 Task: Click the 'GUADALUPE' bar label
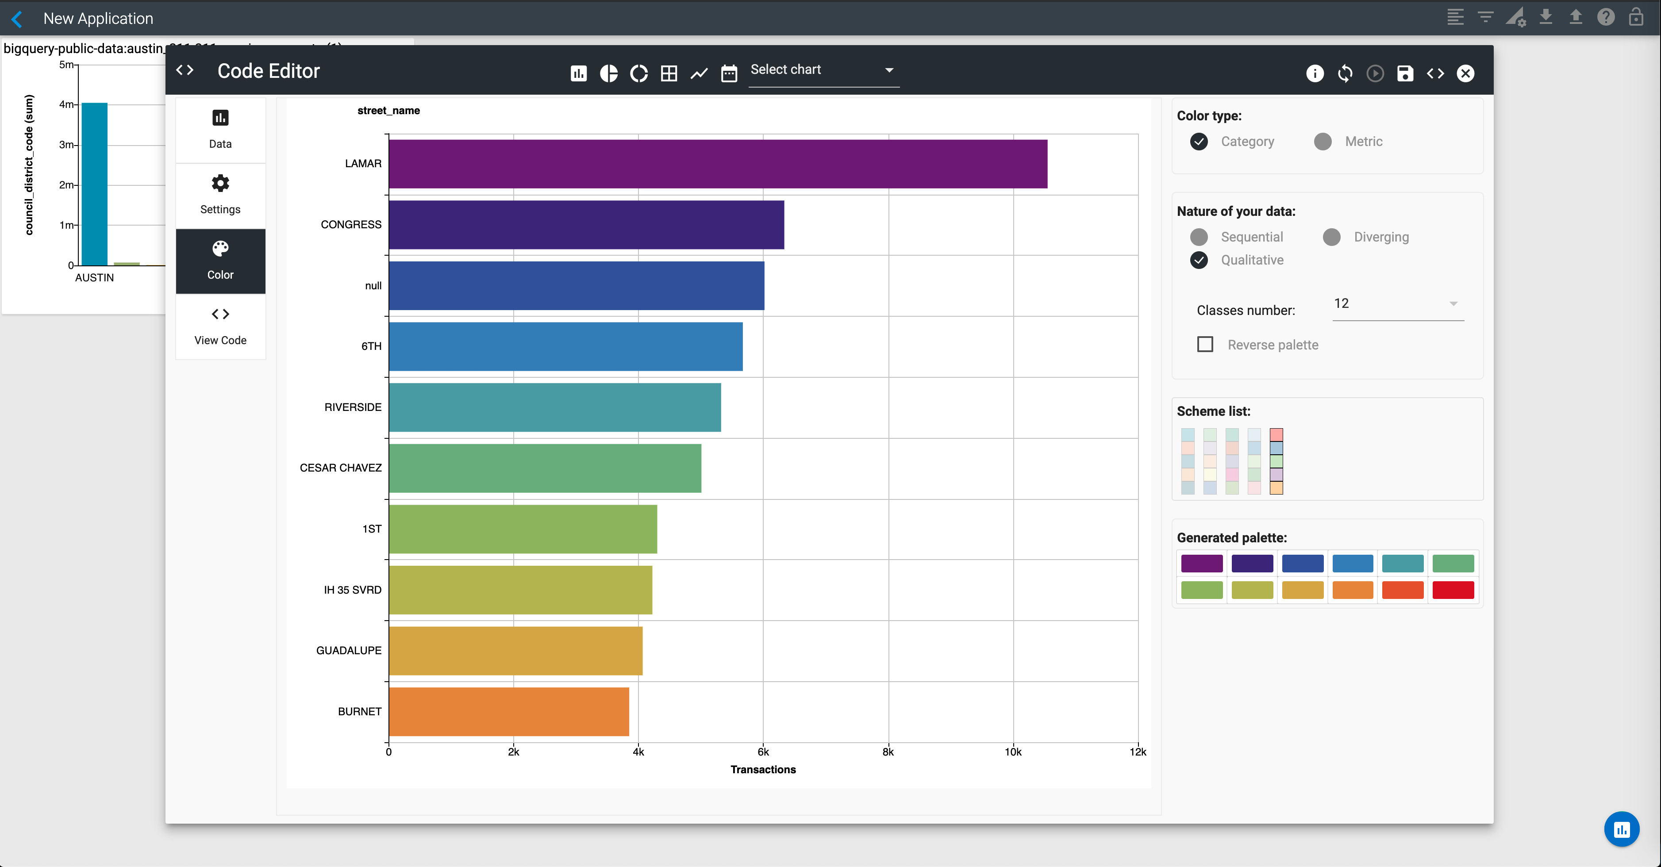(349, 650)
